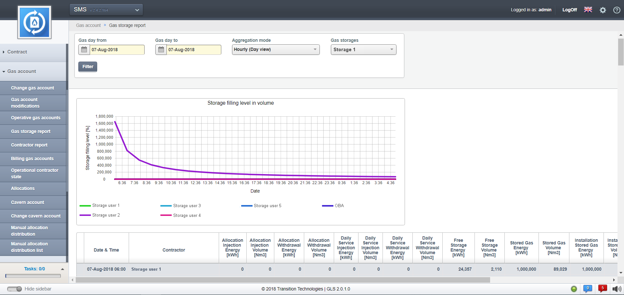Click the vertical page scrollbar thumb
624x295 pixels.
(x=621, y=52)
